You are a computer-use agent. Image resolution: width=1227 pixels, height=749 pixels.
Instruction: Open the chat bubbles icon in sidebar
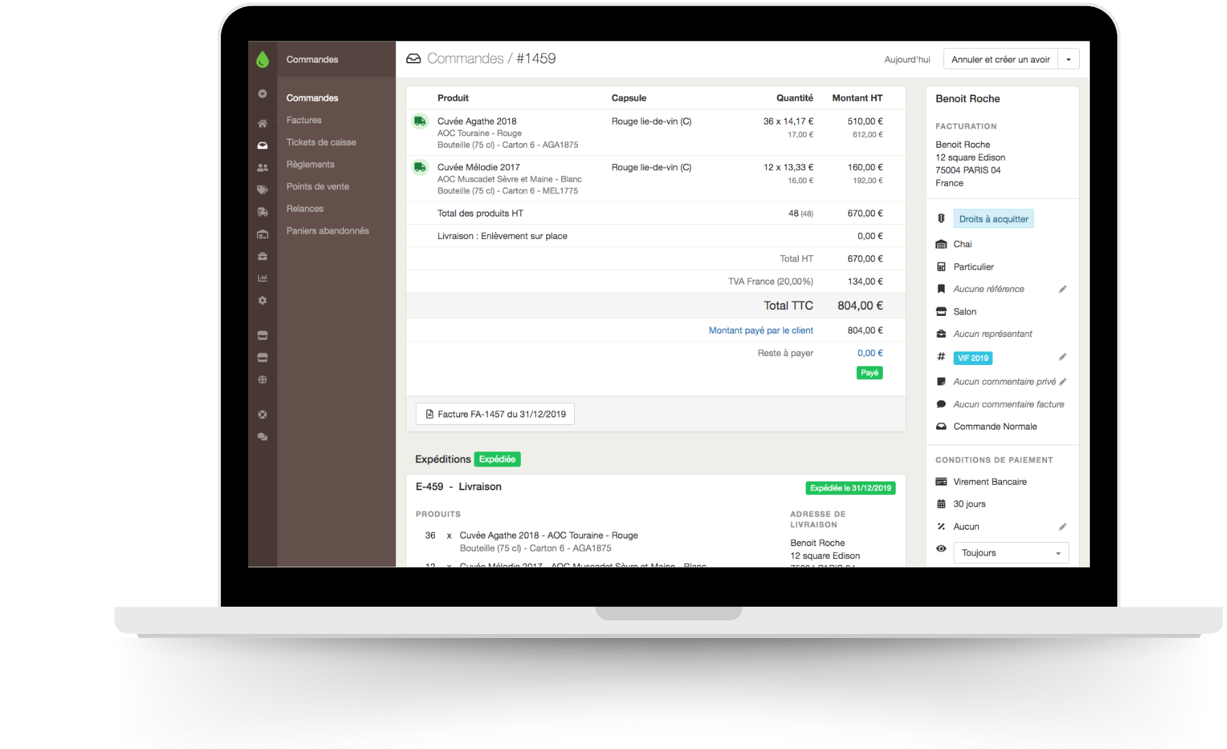coord(262,437)
